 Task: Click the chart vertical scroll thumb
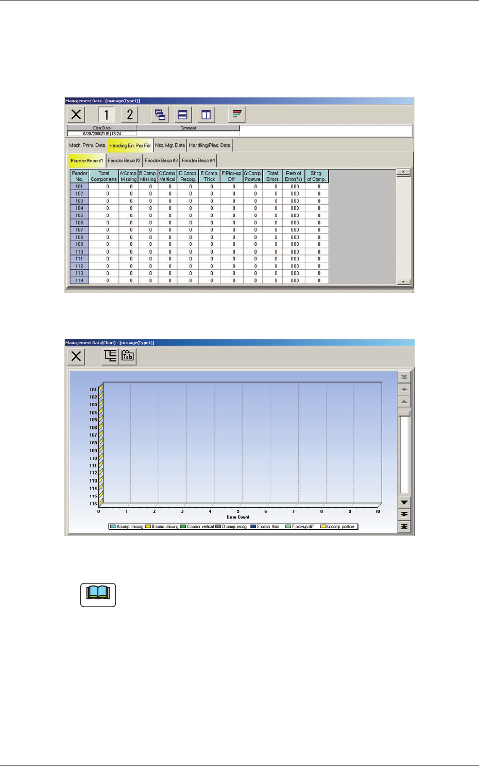(404, 413)
